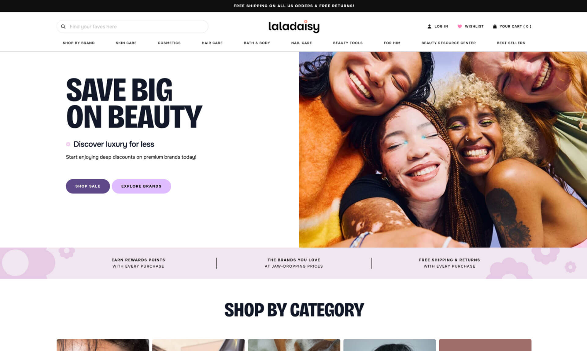This screenshot has height=351, width=587.
Task: Focus the Find your faves search field
Action: coord(132,27)
